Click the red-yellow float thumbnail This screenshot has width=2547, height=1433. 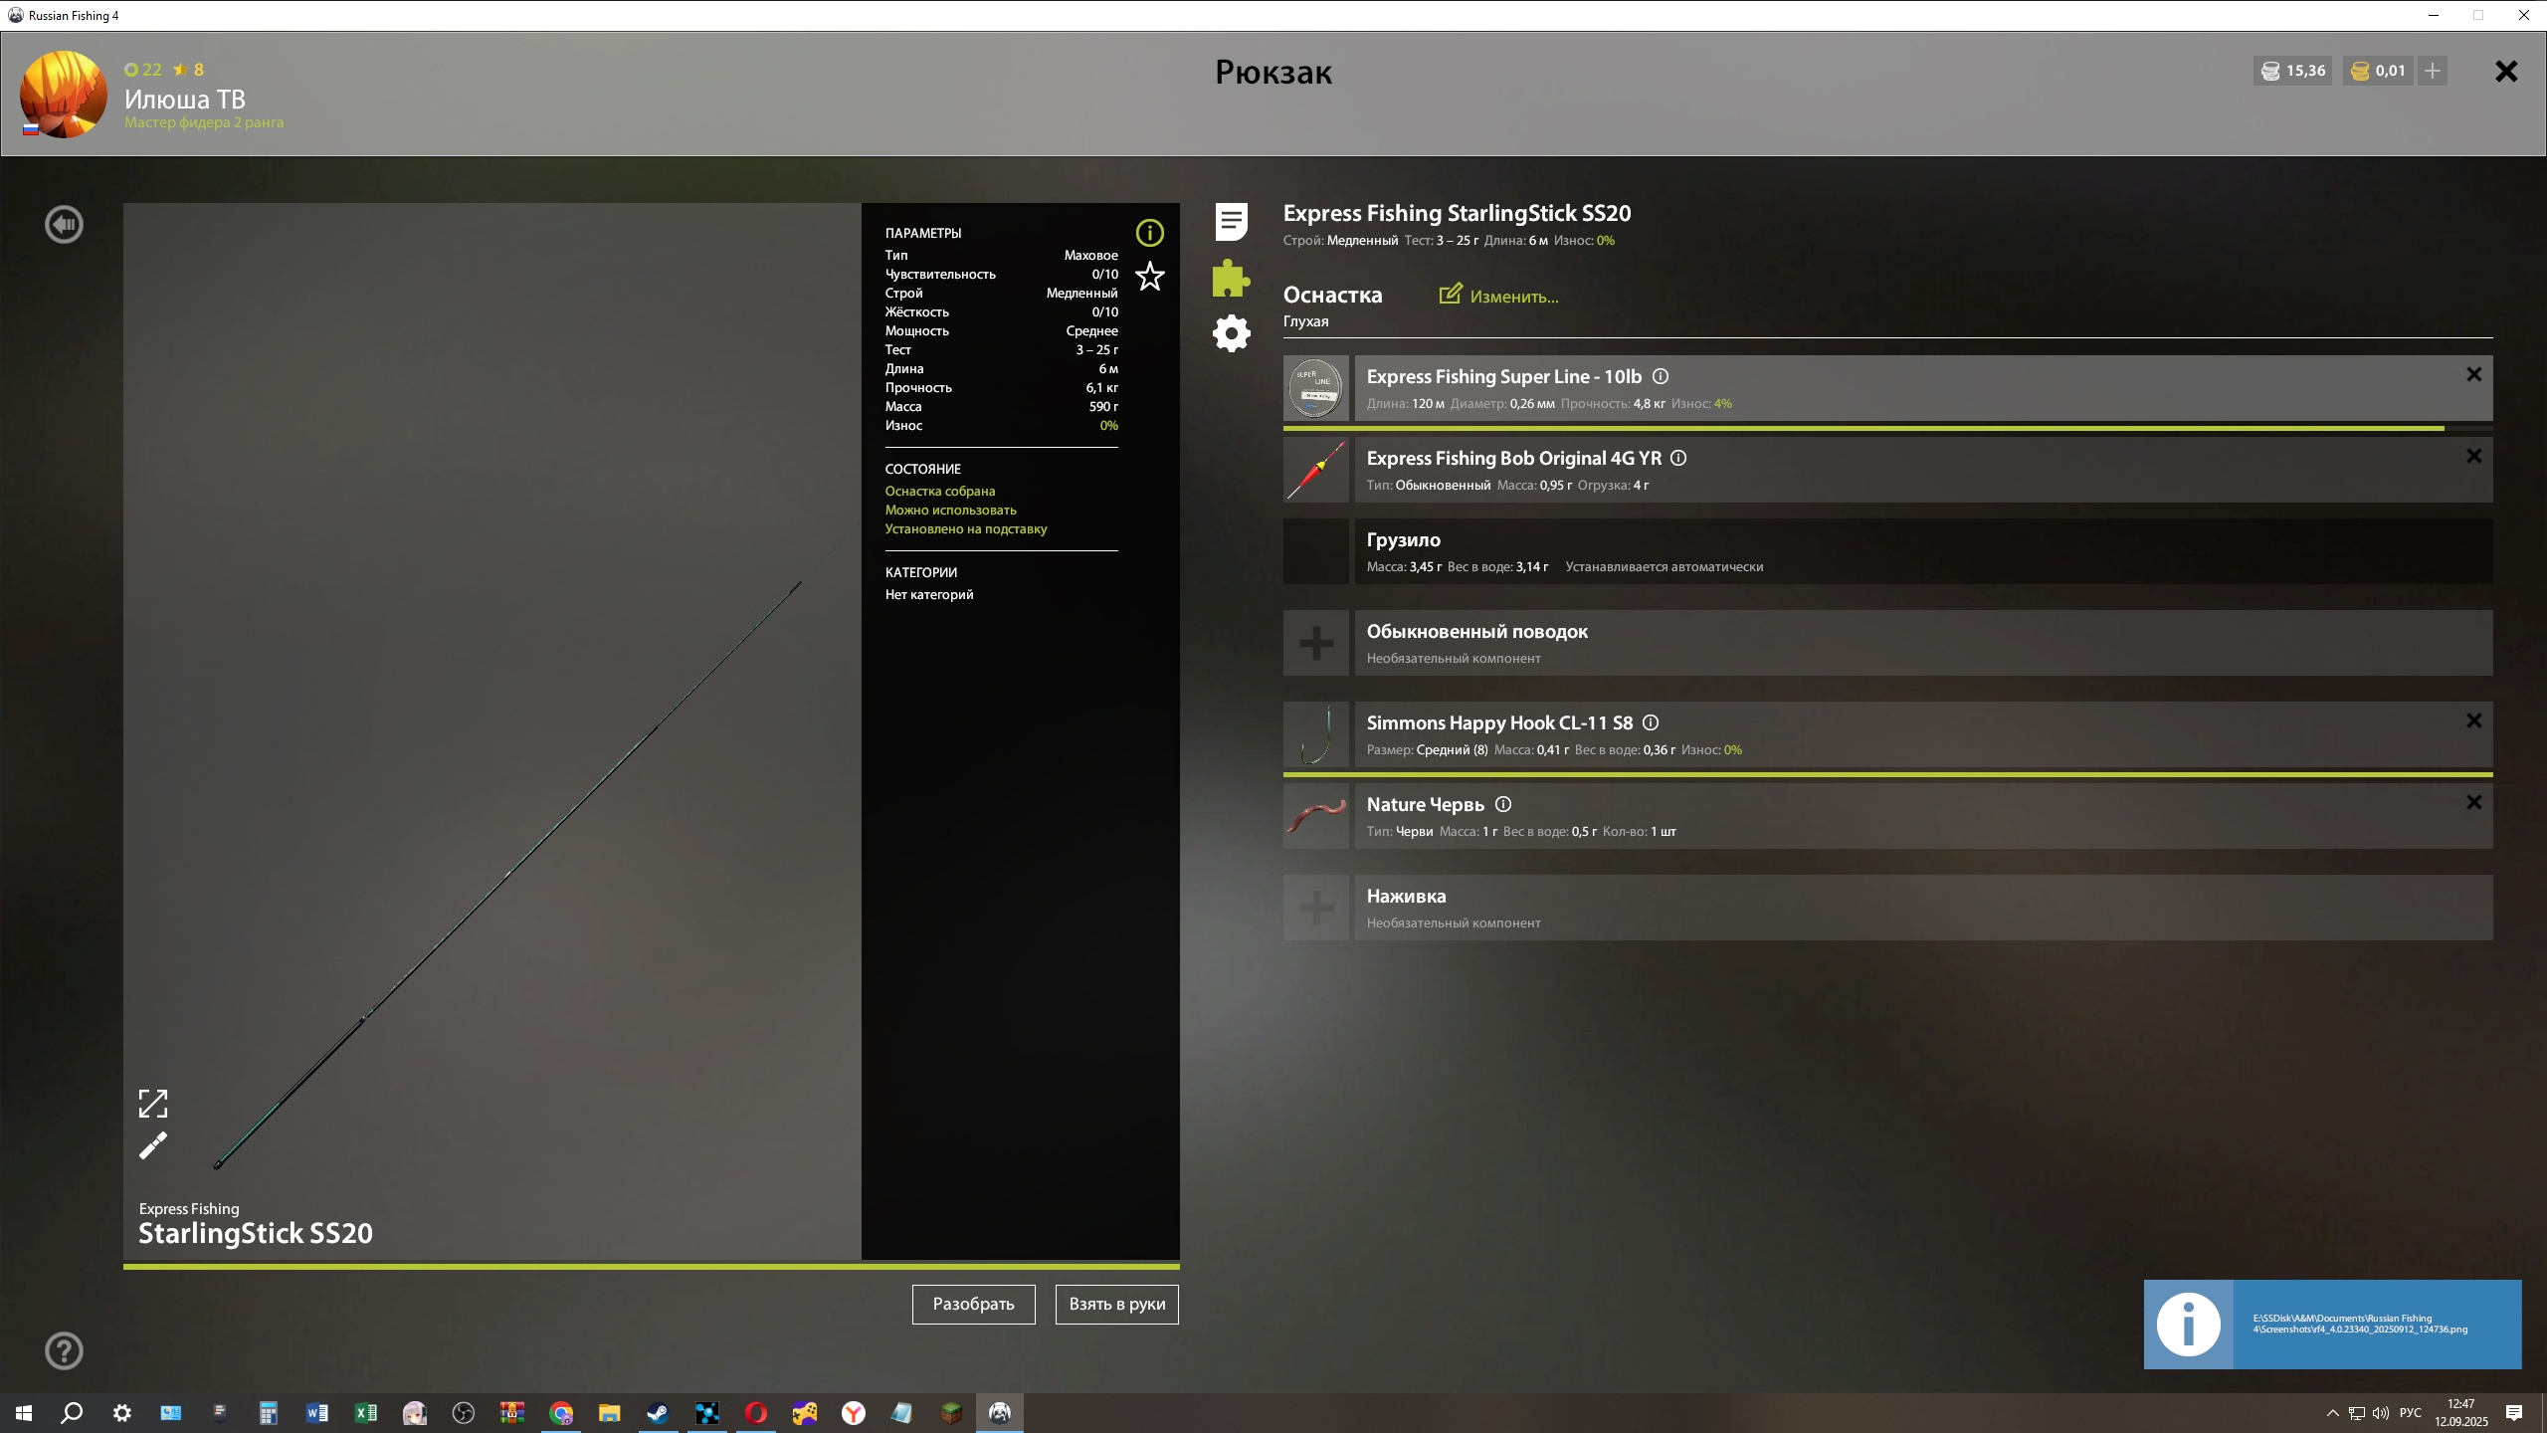[x=1315, y=470]
